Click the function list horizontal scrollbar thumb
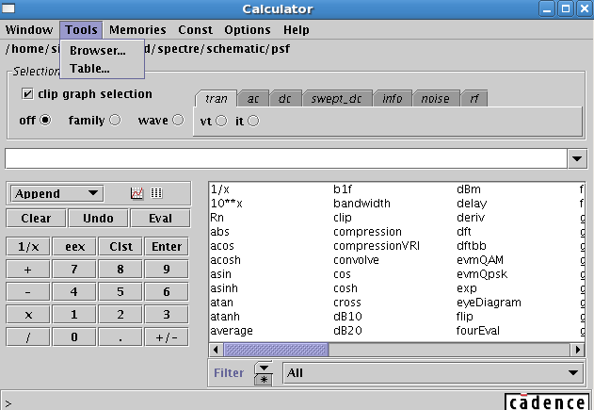The width and height of the screenshot is (594, 410). (276, 350)
